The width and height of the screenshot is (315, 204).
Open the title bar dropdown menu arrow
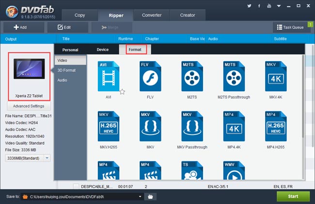tap(279, 6)
